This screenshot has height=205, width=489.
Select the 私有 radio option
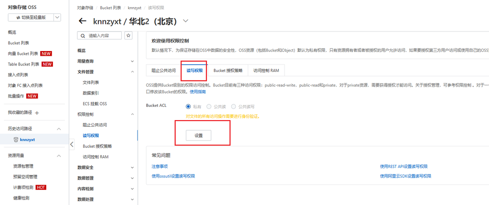click(x=188, y=106)
